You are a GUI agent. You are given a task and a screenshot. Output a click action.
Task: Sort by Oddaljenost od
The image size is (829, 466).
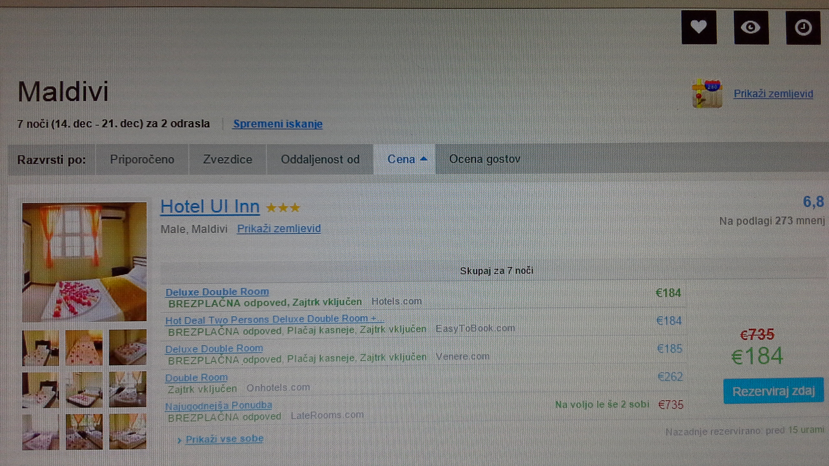[x=320, y=160]
